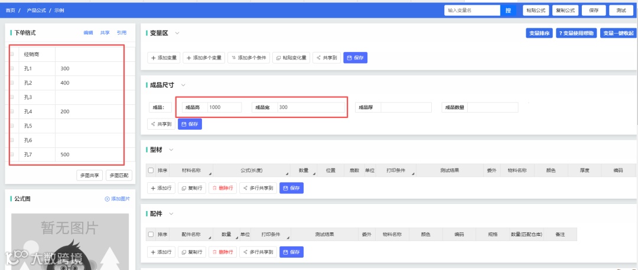Tick the checkbox for 孔5 row
638x270 pixels.
tap(12, 126)
